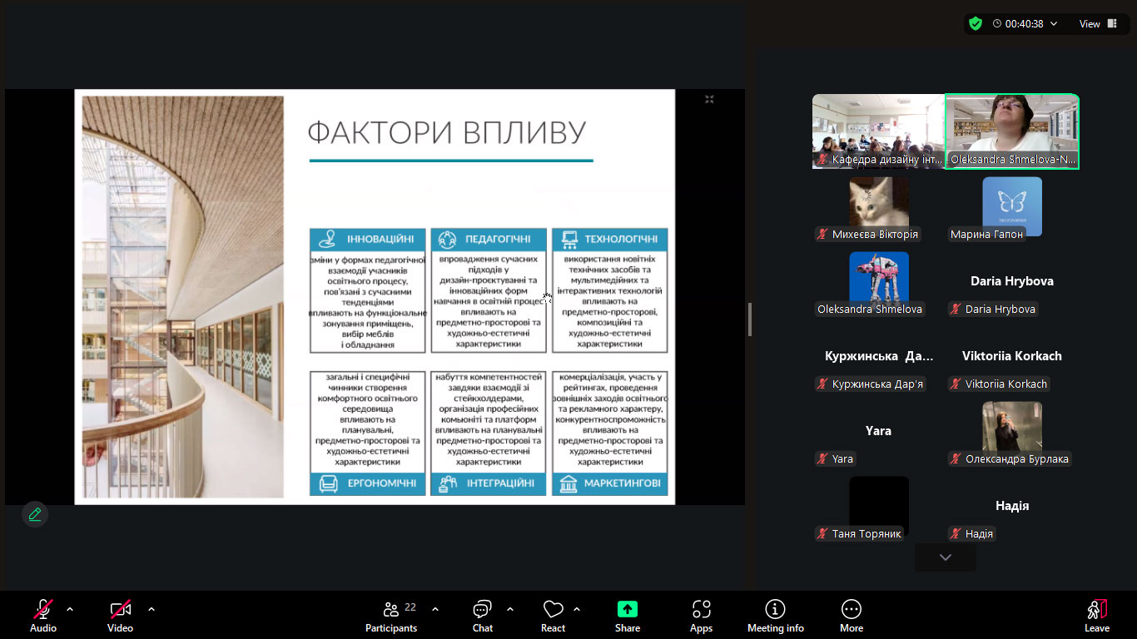Open the View layout menu
This screenshot has width=1137, height=639.
tap(1096, 24)
